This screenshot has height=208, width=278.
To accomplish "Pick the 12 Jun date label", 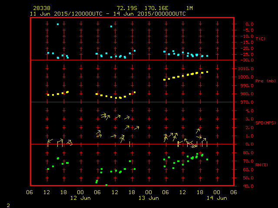I will (80, 198).
